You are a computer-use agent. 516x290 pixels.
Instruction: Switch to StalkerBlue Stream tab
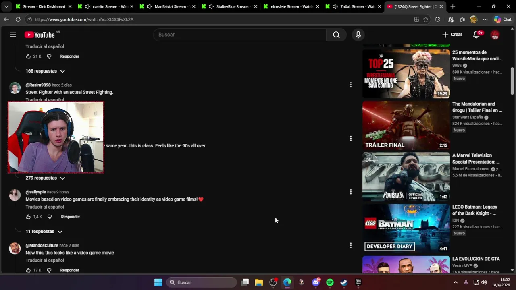point(229,6)
